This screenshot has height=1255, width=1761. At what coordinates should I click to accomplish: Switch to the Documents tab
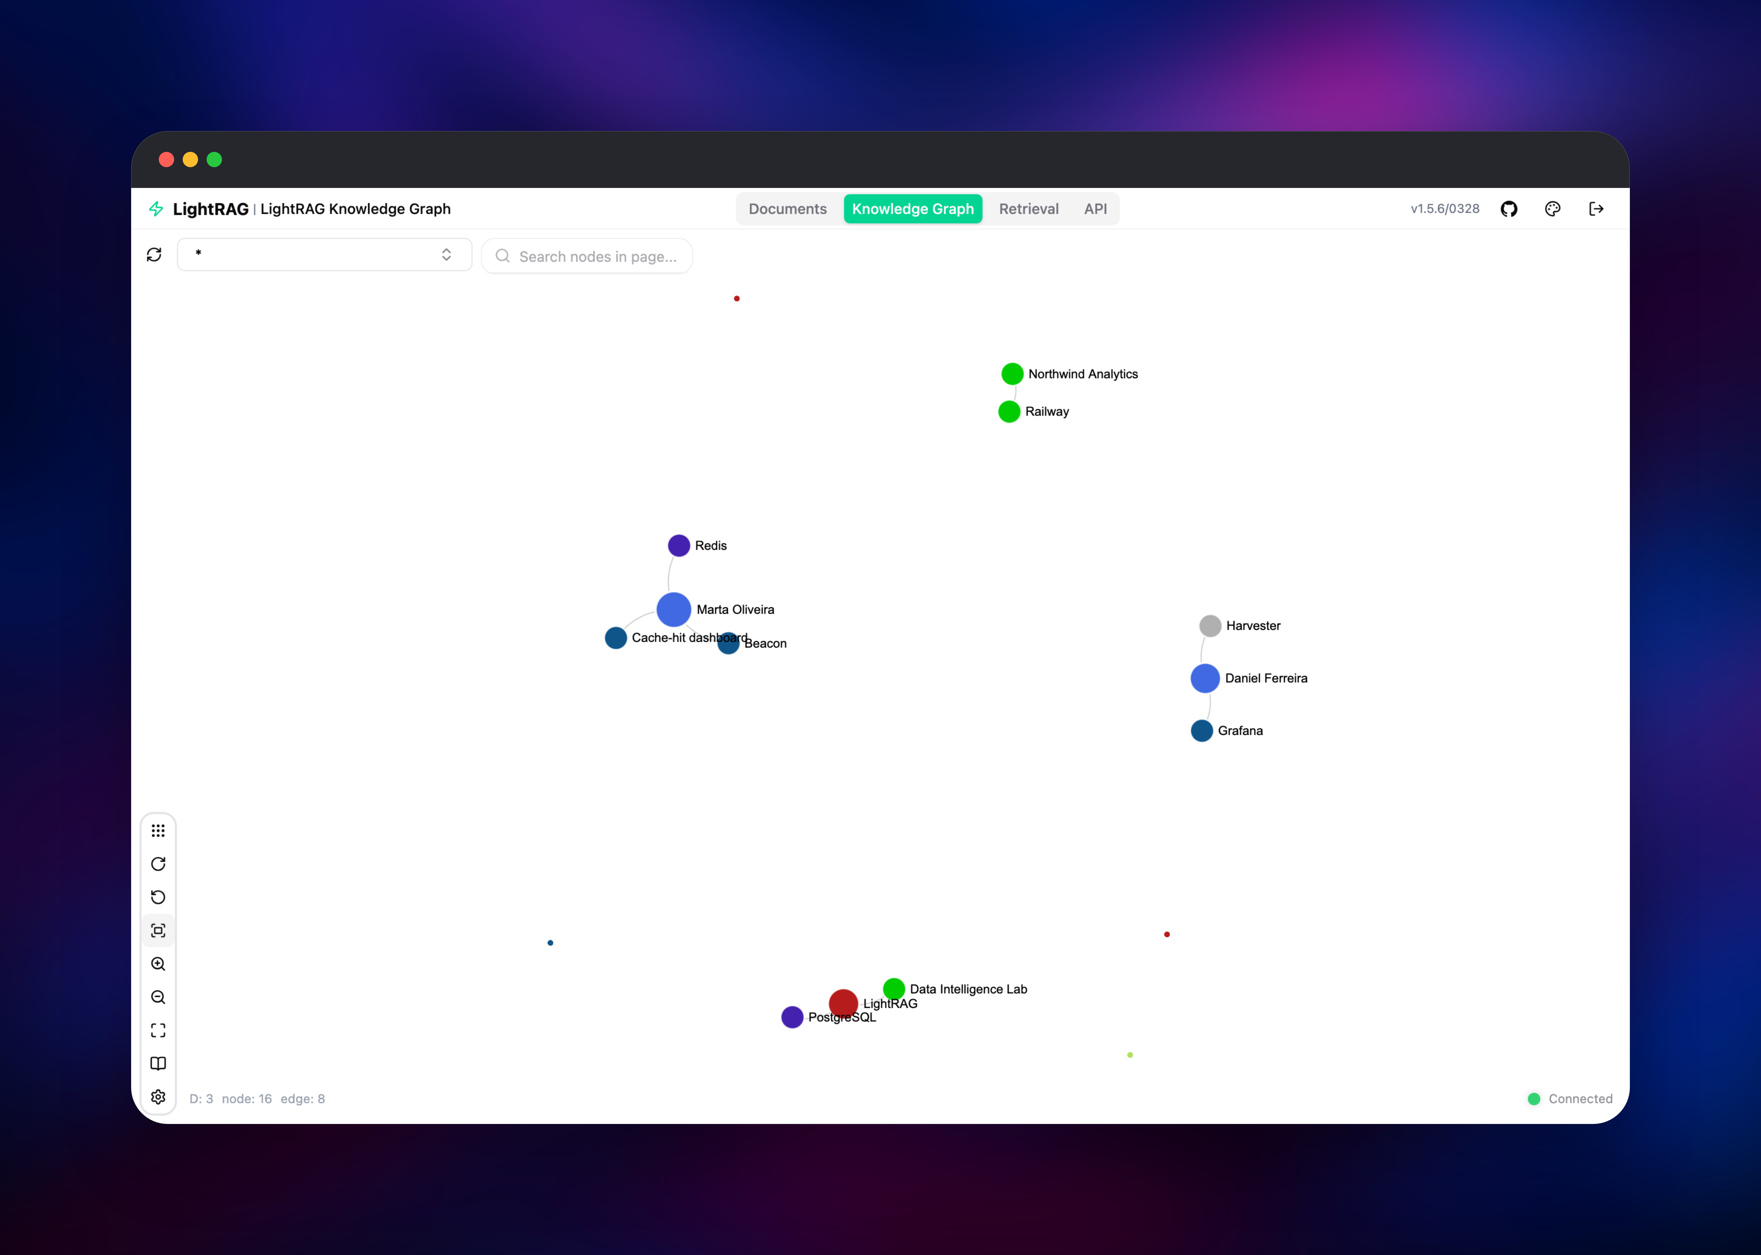pos(787,209)
